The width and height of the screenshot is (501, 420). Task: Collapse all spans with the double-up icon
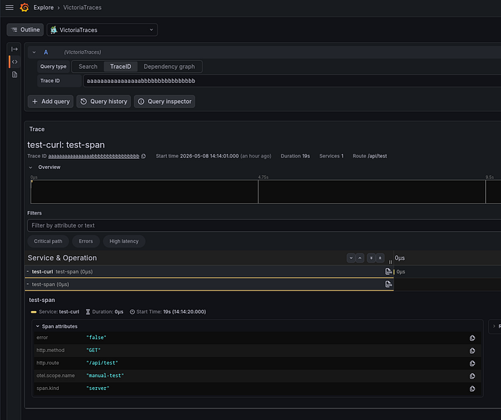[380, 258]
